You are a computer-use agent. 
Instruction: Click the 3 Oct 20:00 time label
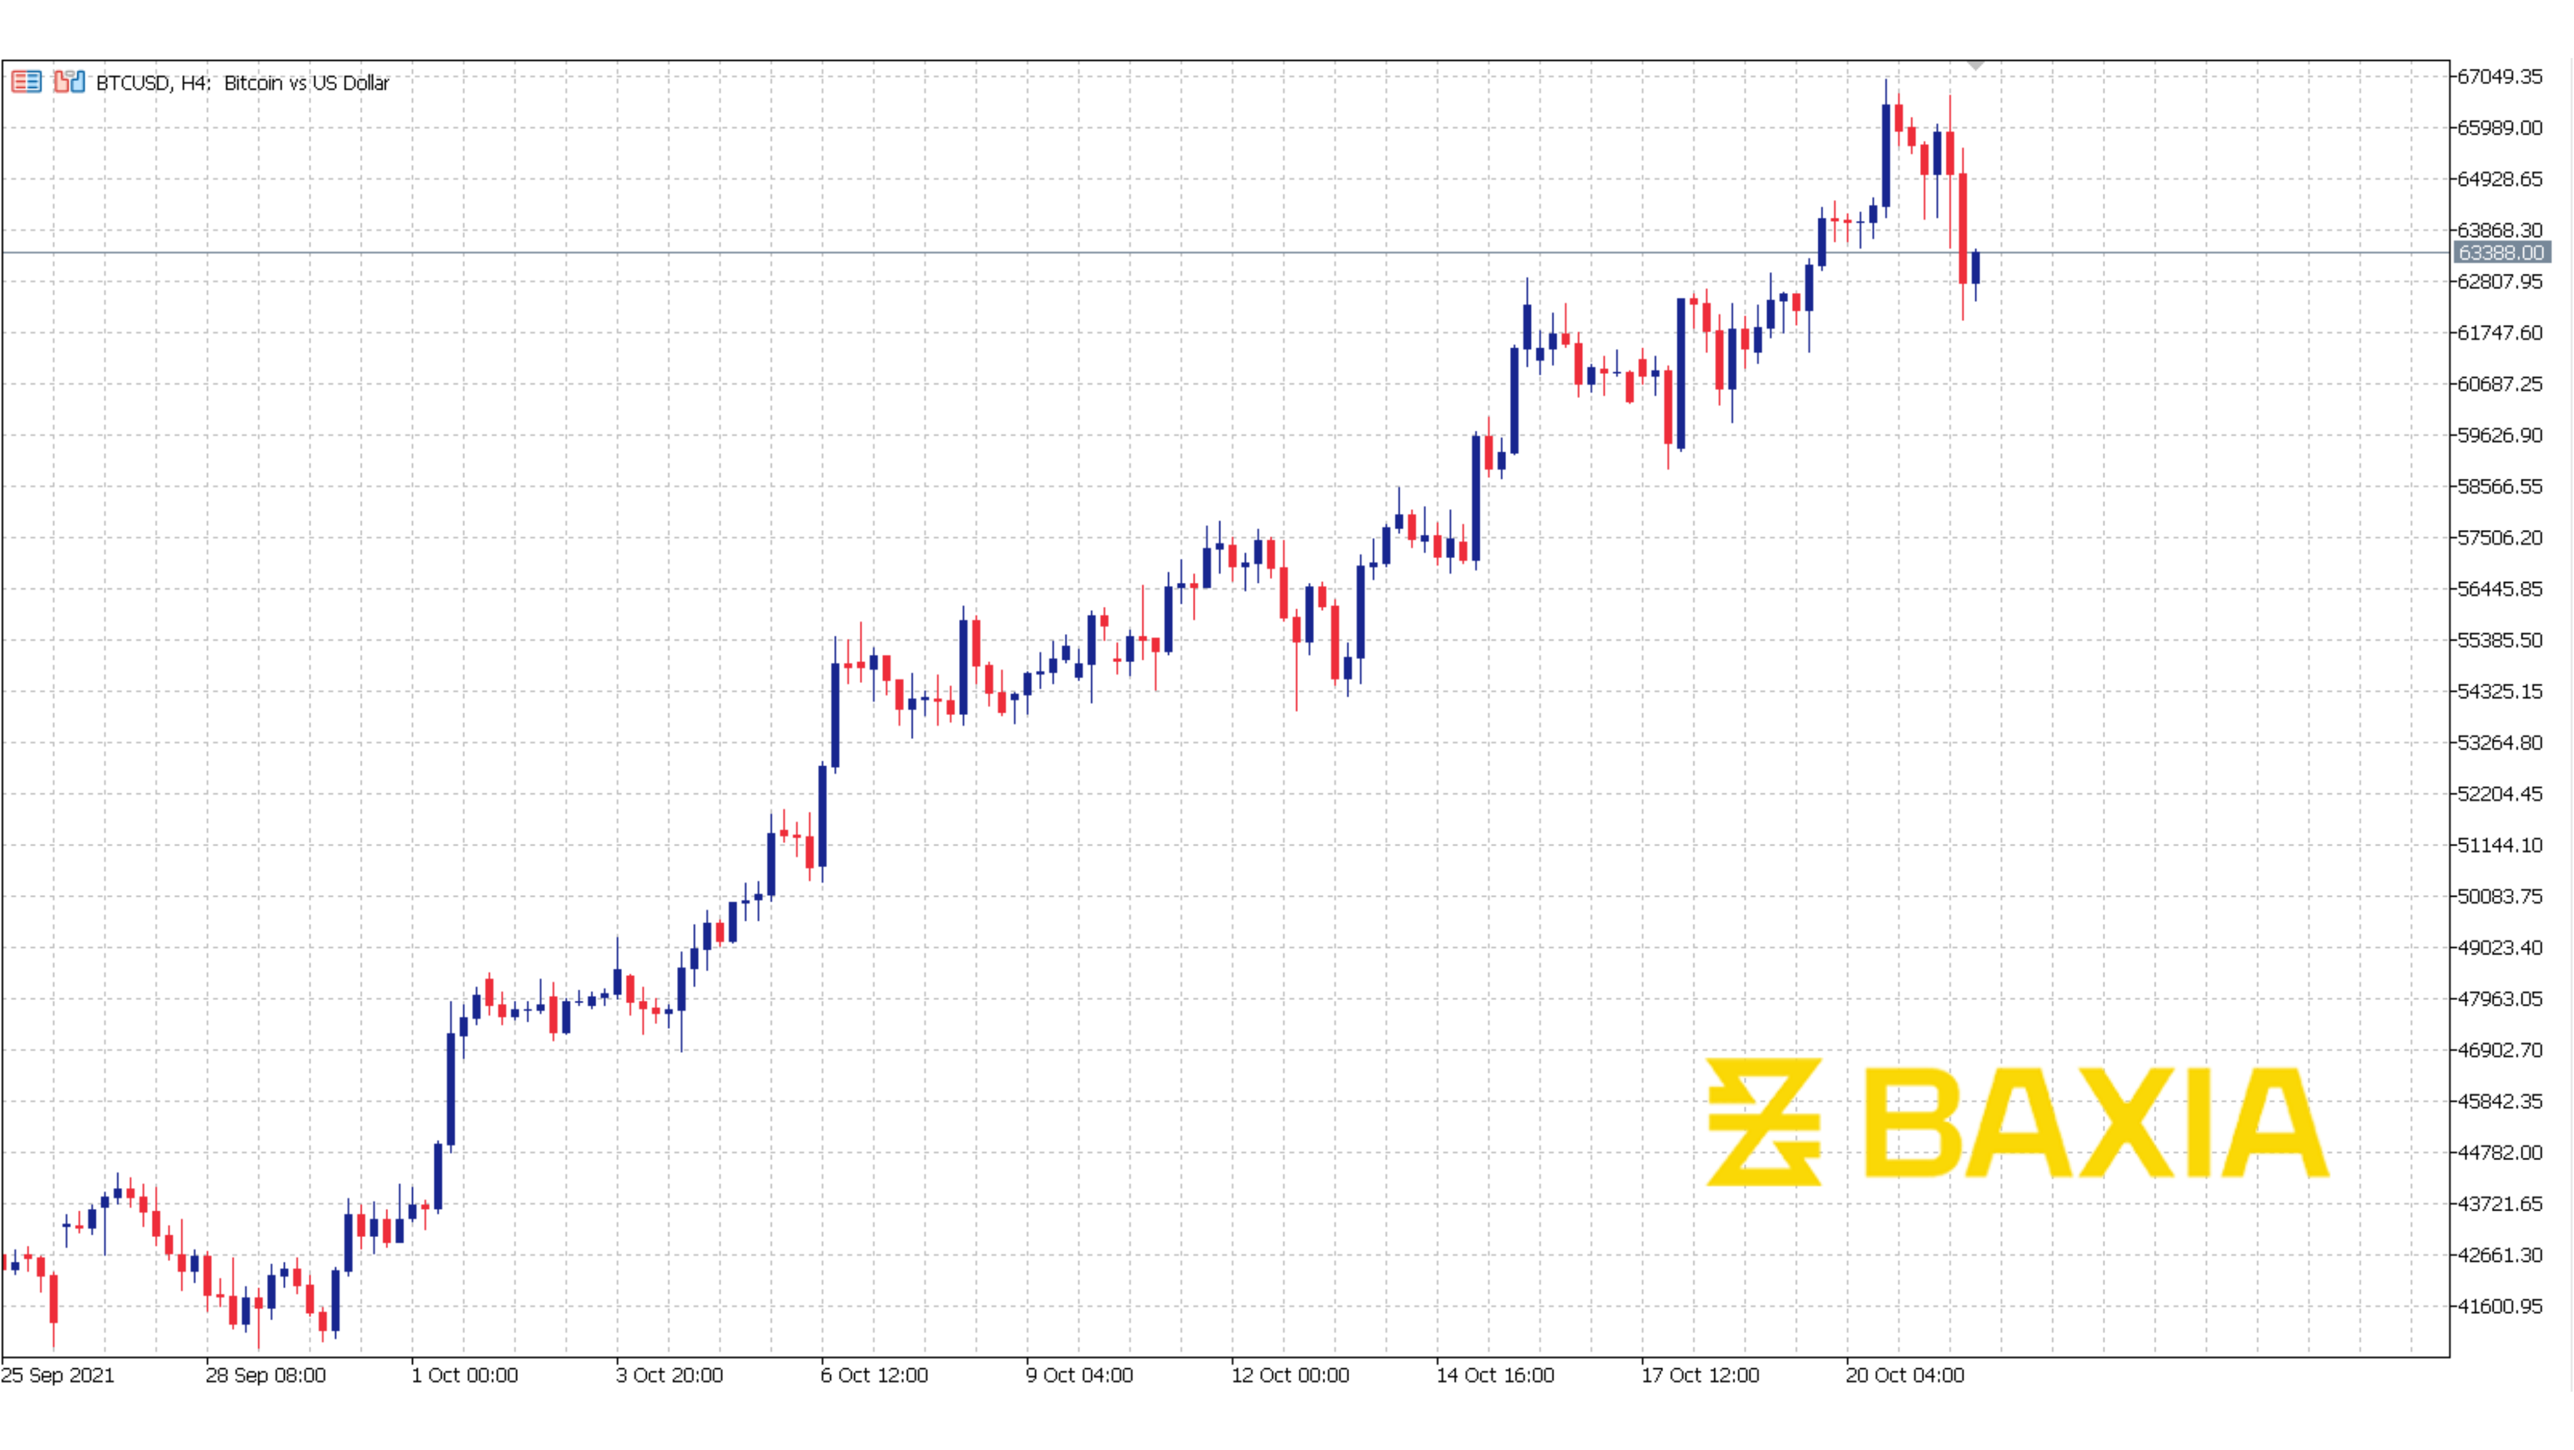point(670,1375)
